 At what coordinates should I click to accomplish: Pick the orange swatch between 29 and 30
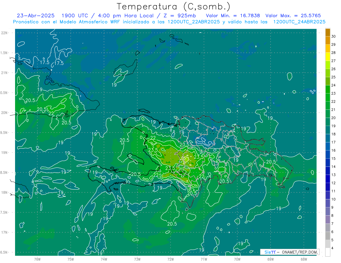pyautogui.click(x=328, y=41)
